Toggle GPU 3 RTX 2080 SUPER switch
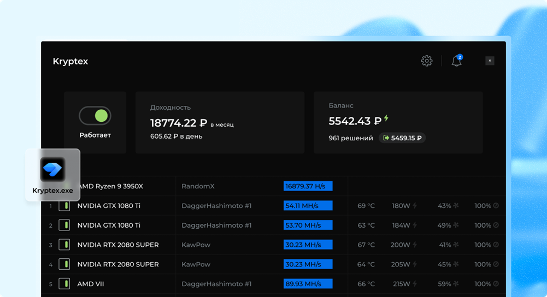 point(64,245)
